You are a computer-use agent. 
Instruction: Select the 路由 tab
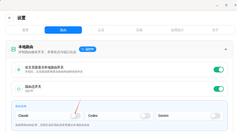63,30
